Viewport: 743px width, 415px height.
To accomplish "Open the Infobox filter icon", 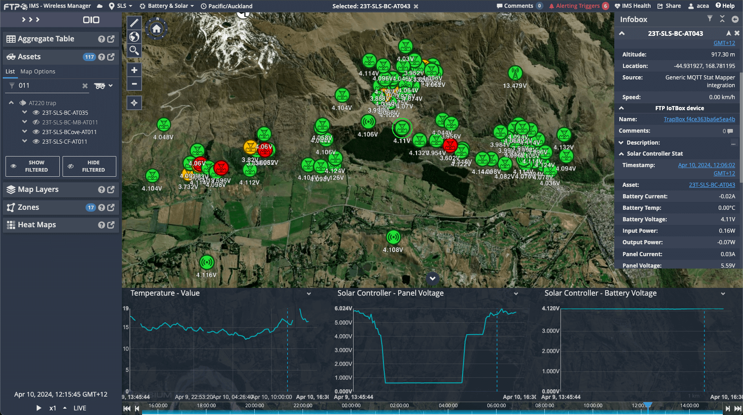I will (x=709, y=19).
